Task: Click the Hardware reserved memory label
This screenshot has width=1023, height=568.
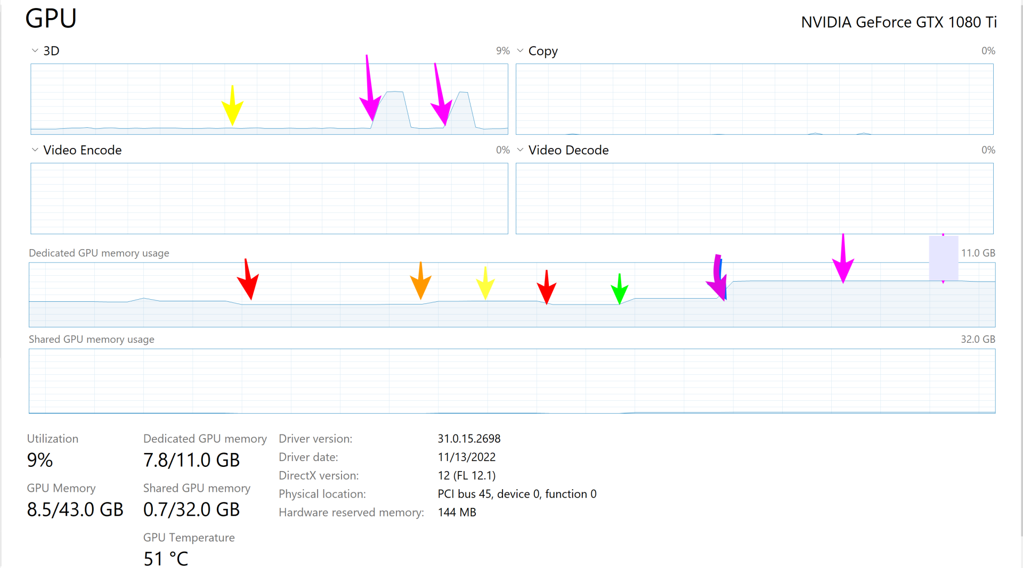Action: click(352, 512)
